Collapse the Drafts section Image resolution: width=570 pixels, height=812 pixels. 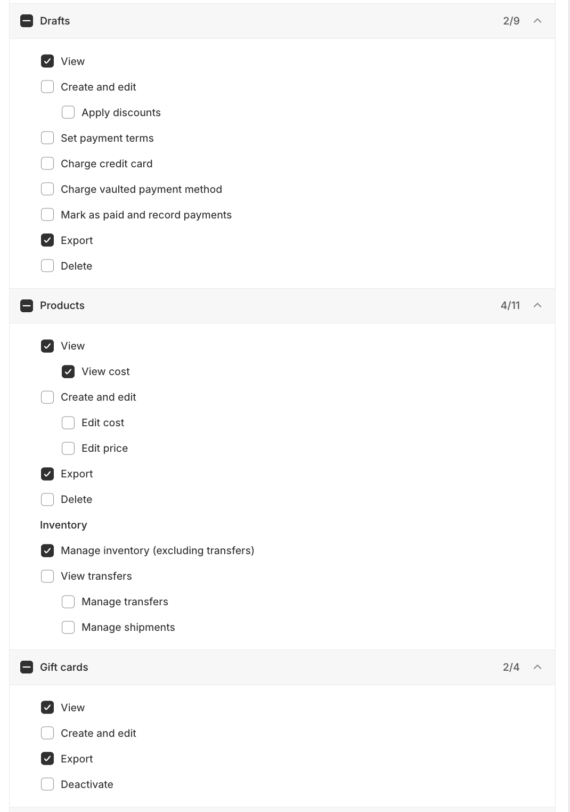click(537, 21)
